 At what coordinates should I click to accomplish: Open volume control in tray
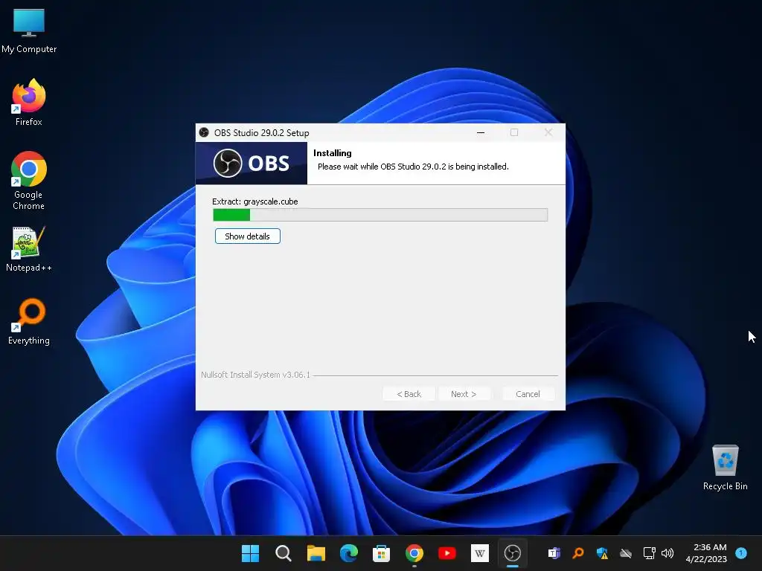coord(667,553)
